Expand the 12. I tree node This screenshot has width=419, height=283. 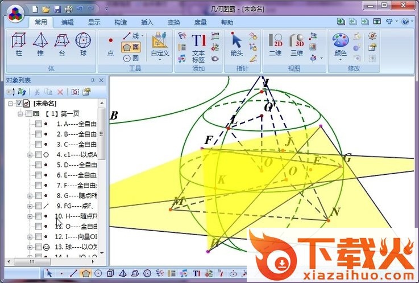tap(30, 237)
